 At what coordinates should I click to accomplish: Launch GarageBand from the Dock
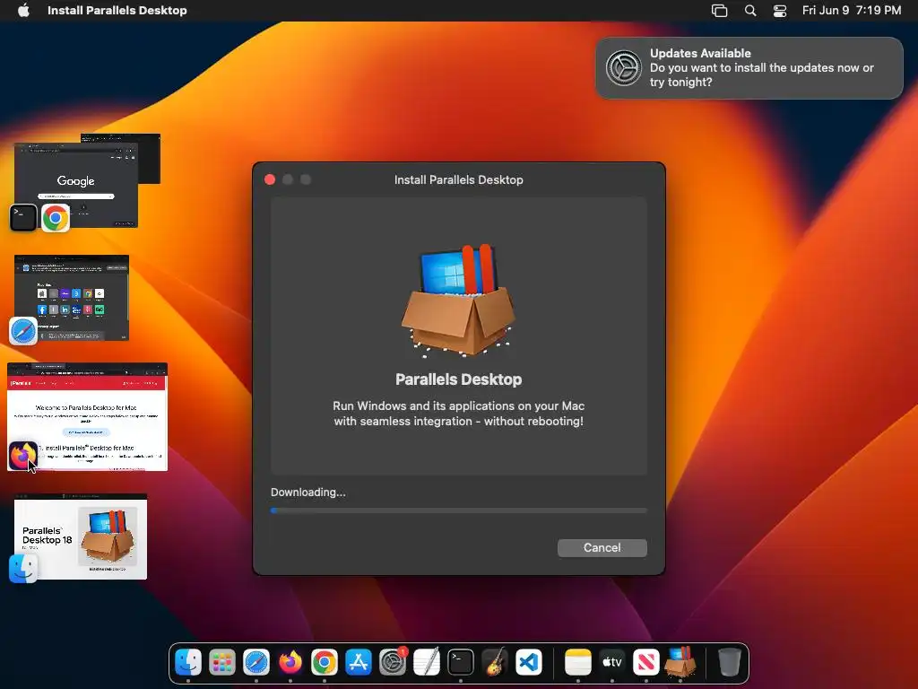(495, 663)
